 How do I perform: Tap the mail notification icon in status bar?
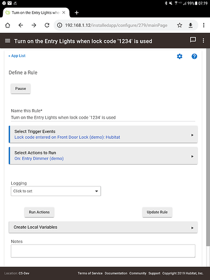pyautogui.click(x=10, y=3)
